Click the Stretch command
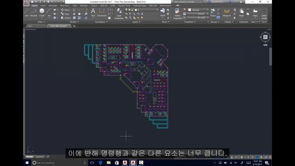 pos(66,18)
